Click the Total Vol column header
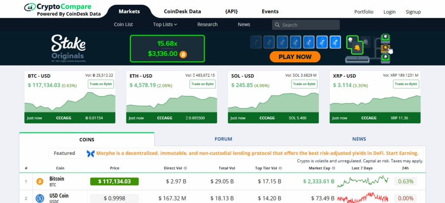This screenshot has width=445, height=203. [x=227, y=168]
